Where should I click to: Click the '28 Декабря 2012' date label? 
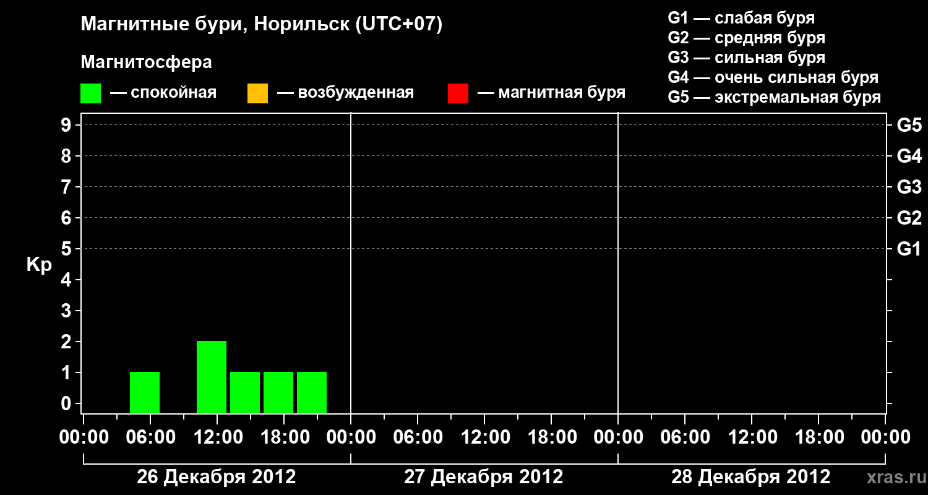751,477
